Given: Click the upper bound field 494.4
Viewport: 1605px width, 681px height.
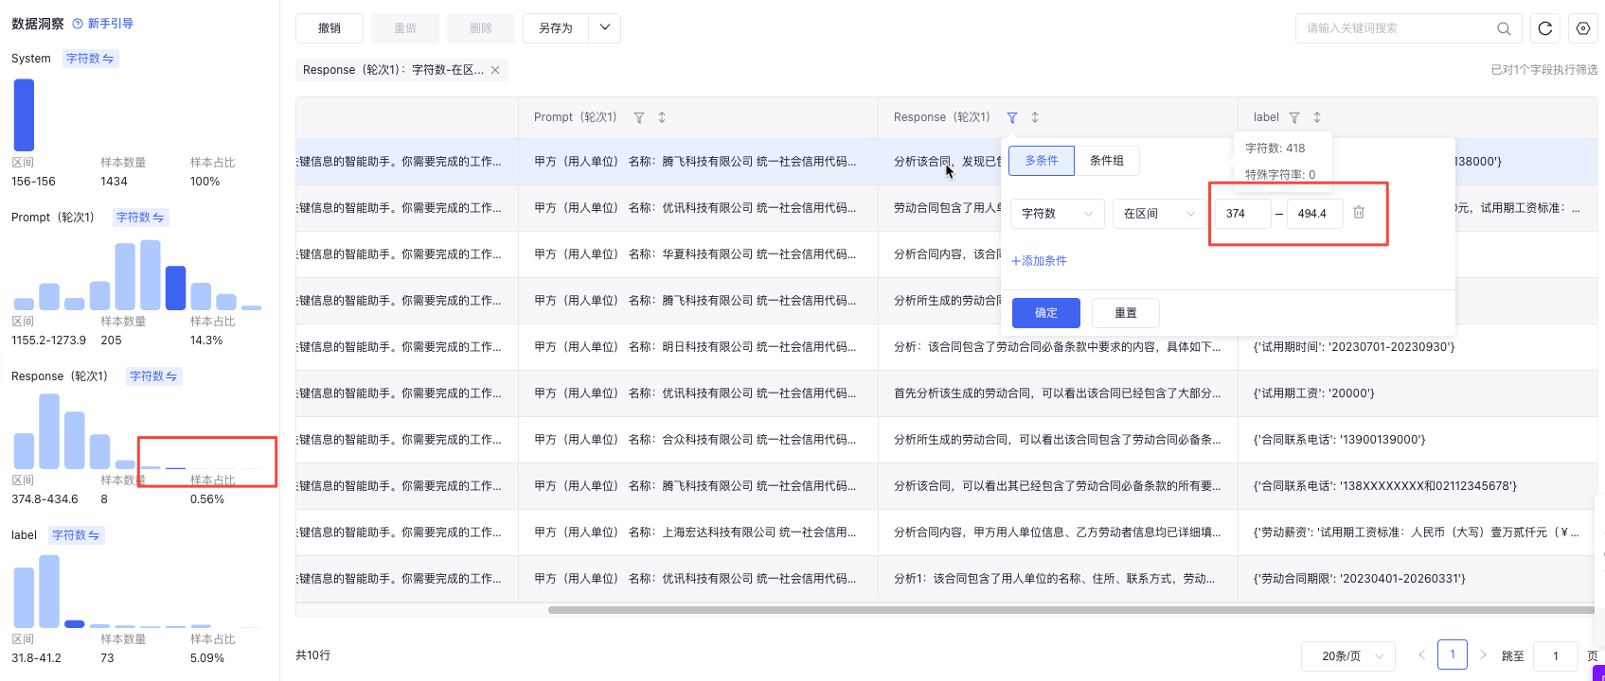Looking at the screenshot, I should (1314, 214).
